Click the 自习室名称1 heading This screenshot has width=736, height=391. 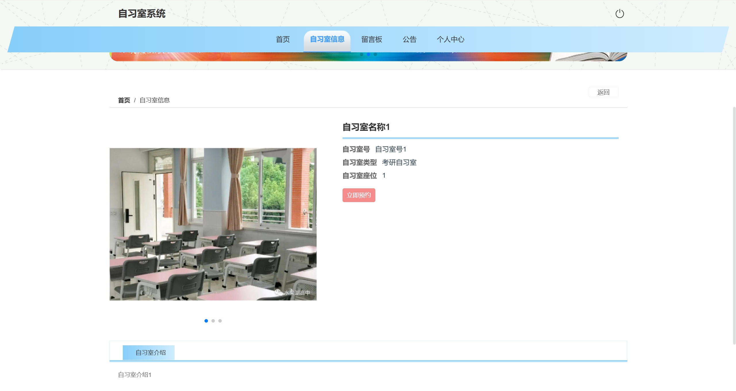pyautogui.click(x=366, y=127)
